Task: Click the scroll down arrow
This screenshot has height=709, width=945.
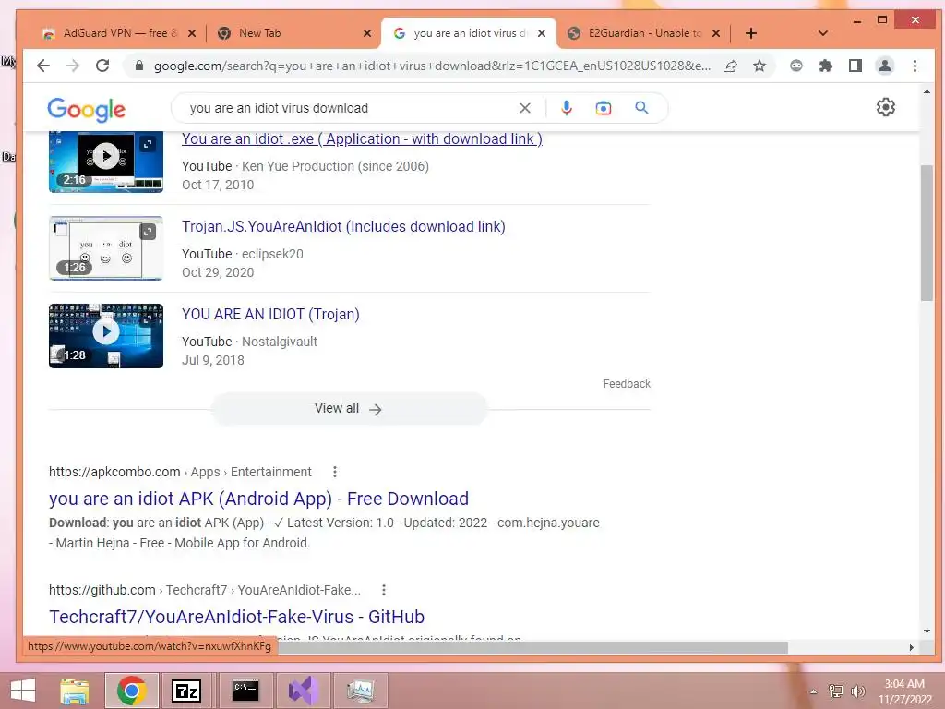Action: (x=927, y=631)
